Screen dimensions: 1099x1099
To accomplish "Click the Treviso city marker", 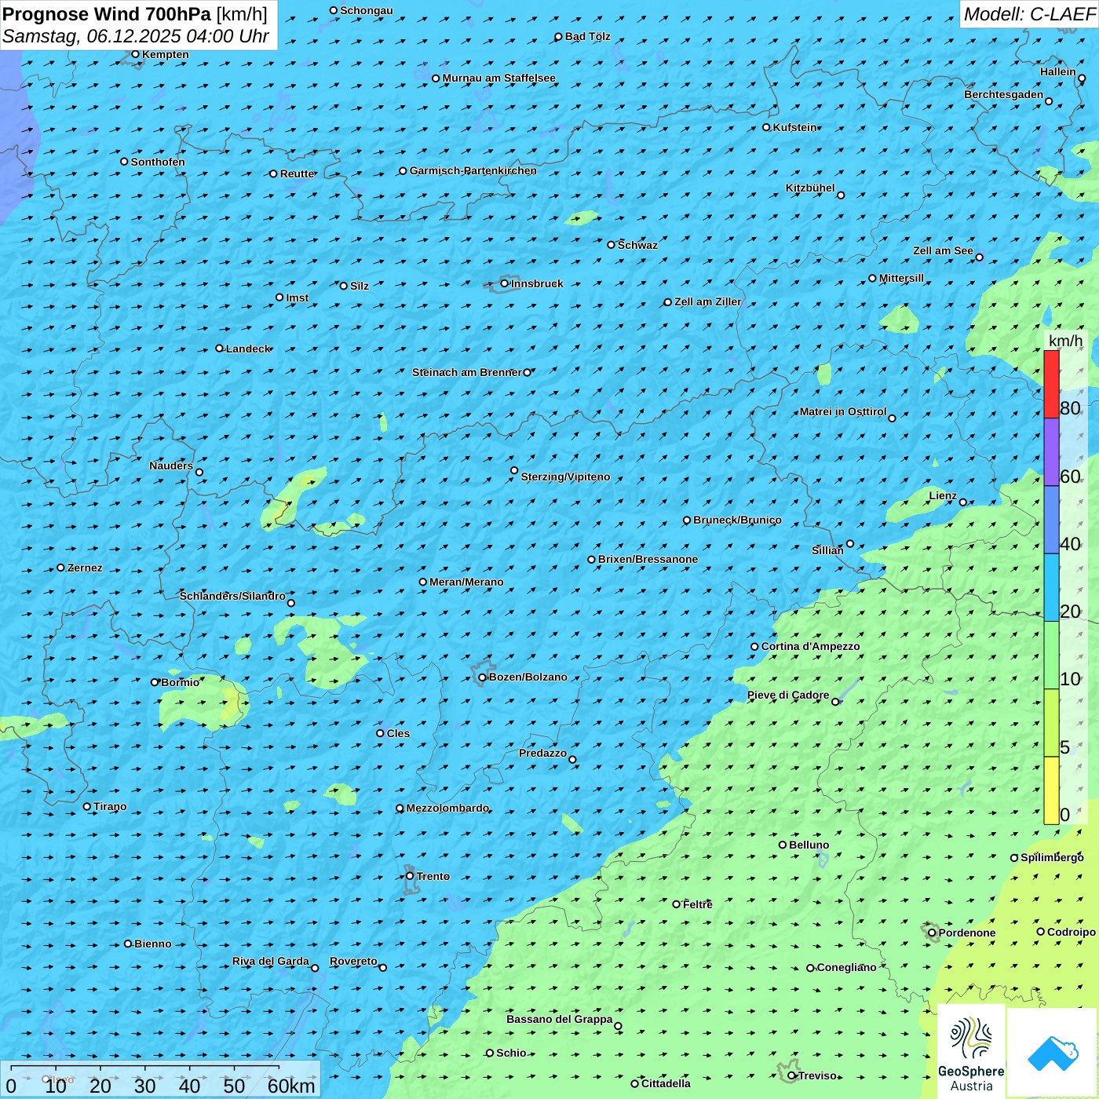I will tap(792, 1075).
